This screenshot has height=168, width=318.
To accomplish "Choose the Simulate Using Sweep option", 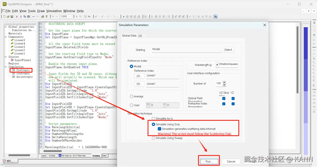I will (153, 138).
